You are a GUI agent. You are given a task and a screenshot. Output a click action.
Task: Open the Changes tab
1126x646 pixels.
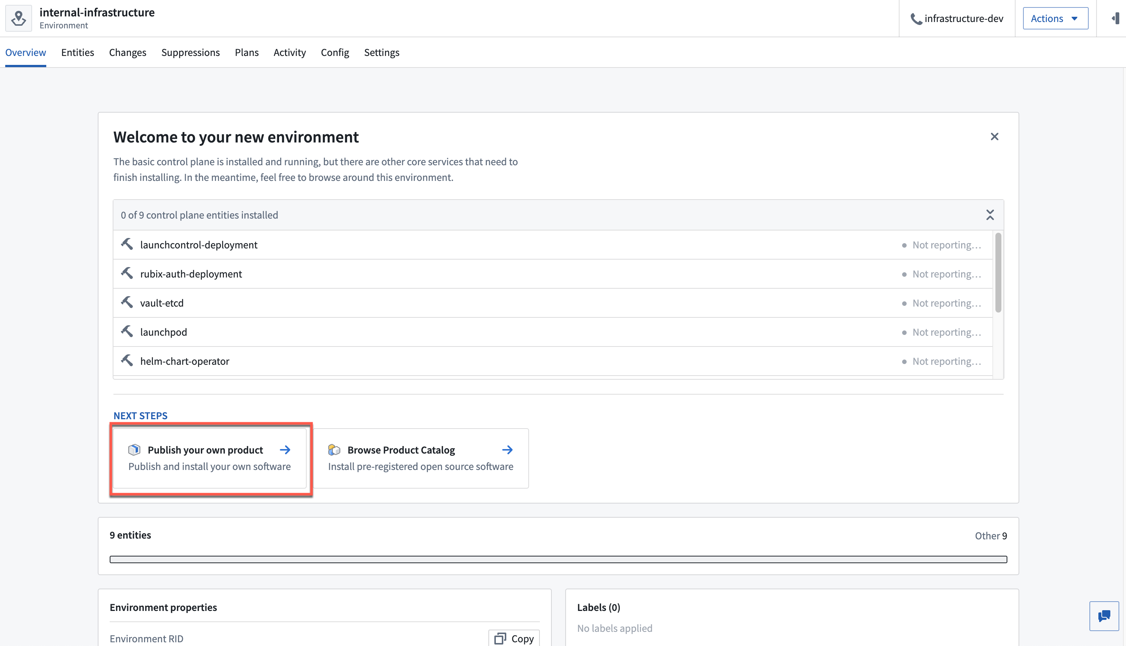click(x=128, y=53)
